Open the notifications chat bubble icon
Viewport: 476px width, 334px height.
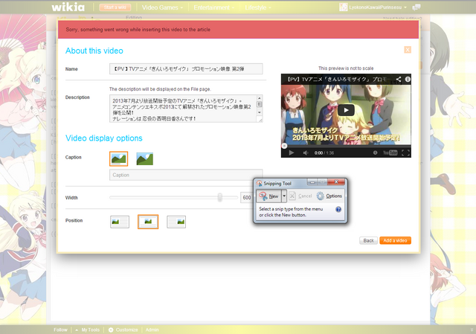click(416, 7)
